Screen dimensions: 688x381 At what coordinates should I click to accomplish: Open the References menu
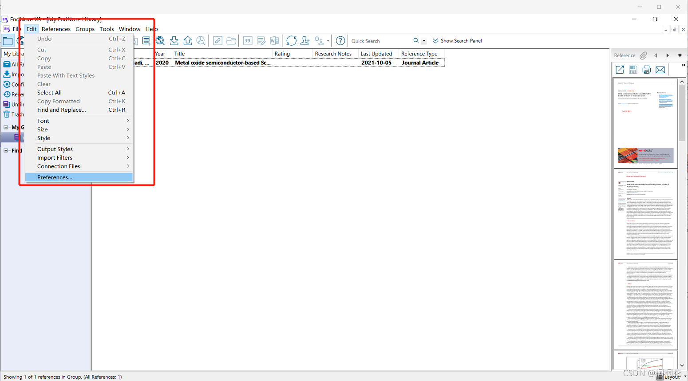(x=56, y=29)
